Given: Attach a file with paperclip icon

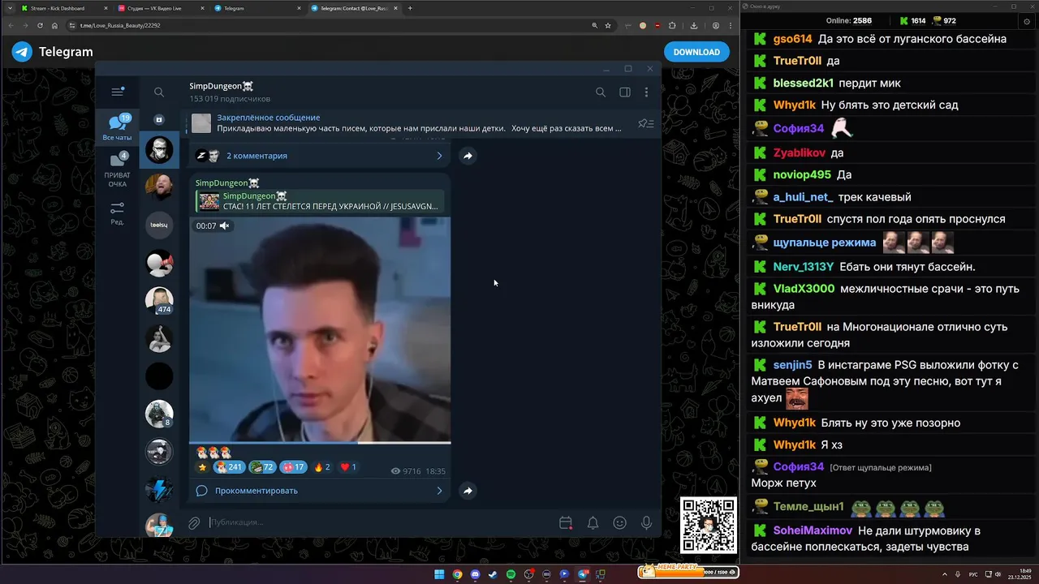Looking at the screenshot, I should 194,523.
